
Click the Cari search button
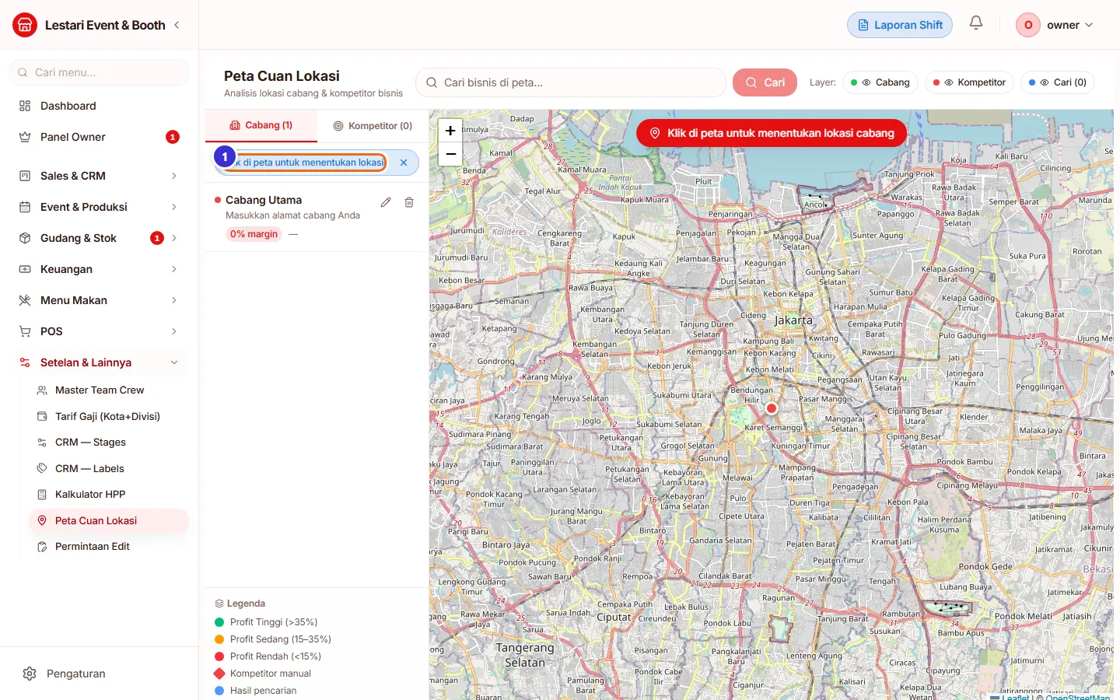pos(765,82)
